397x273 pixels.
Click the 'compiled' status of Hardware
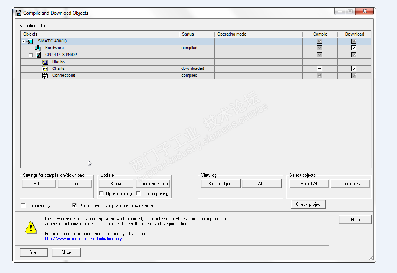coord(189,48)
